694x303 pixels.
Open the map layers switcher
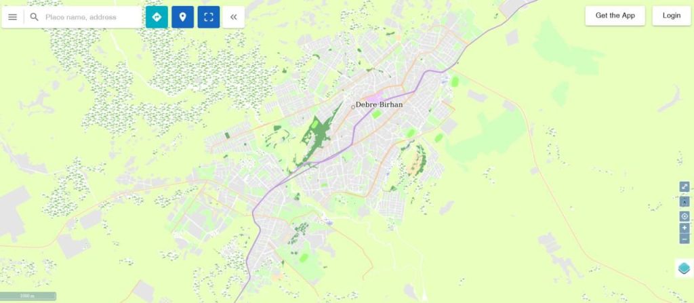click(x=684, y=268)
